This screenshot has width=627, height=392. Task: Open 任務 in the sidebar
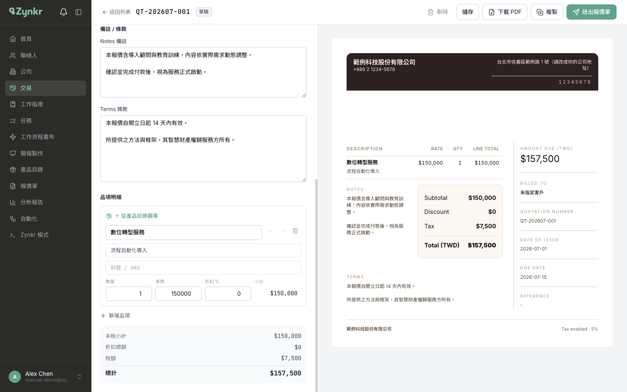point(46,121)
